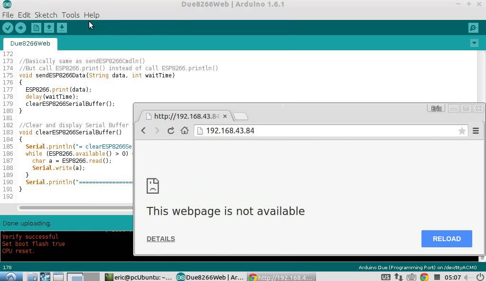
Task: Open the Tools menu
Action: (70, 15)
